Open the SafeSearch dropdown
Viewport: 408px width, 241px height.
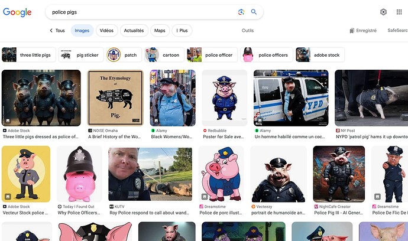click(397, 30)
